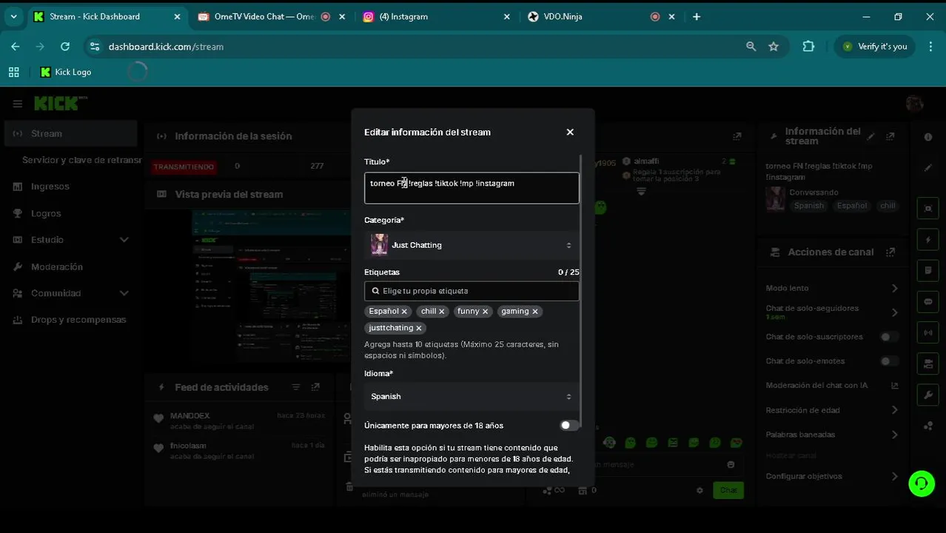Image resolution: width=946 pixels, height=533 pixels.
Task: Reload the page
Action: tap(65, 47)
